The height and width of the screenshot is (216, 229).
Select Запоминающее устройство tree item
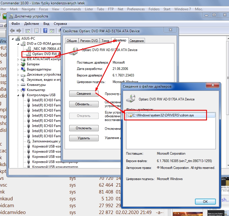46,141
